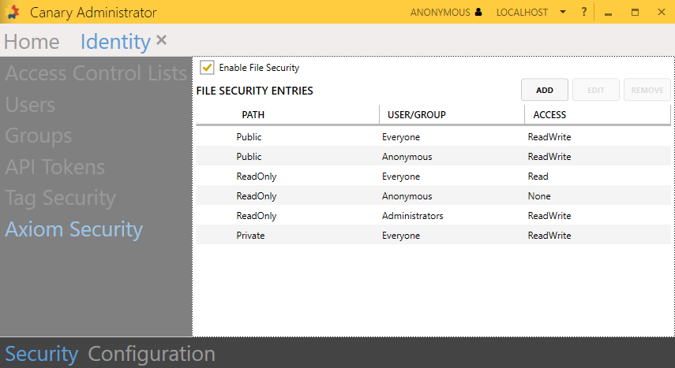Switch to the Configuration bottom tab

pyautogui.click(x=151, y=354)
